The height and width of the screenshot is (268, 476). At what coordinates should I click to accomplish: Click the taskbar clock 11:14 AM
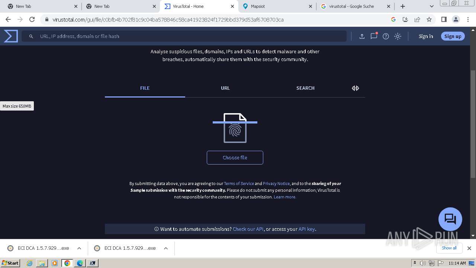457,263
